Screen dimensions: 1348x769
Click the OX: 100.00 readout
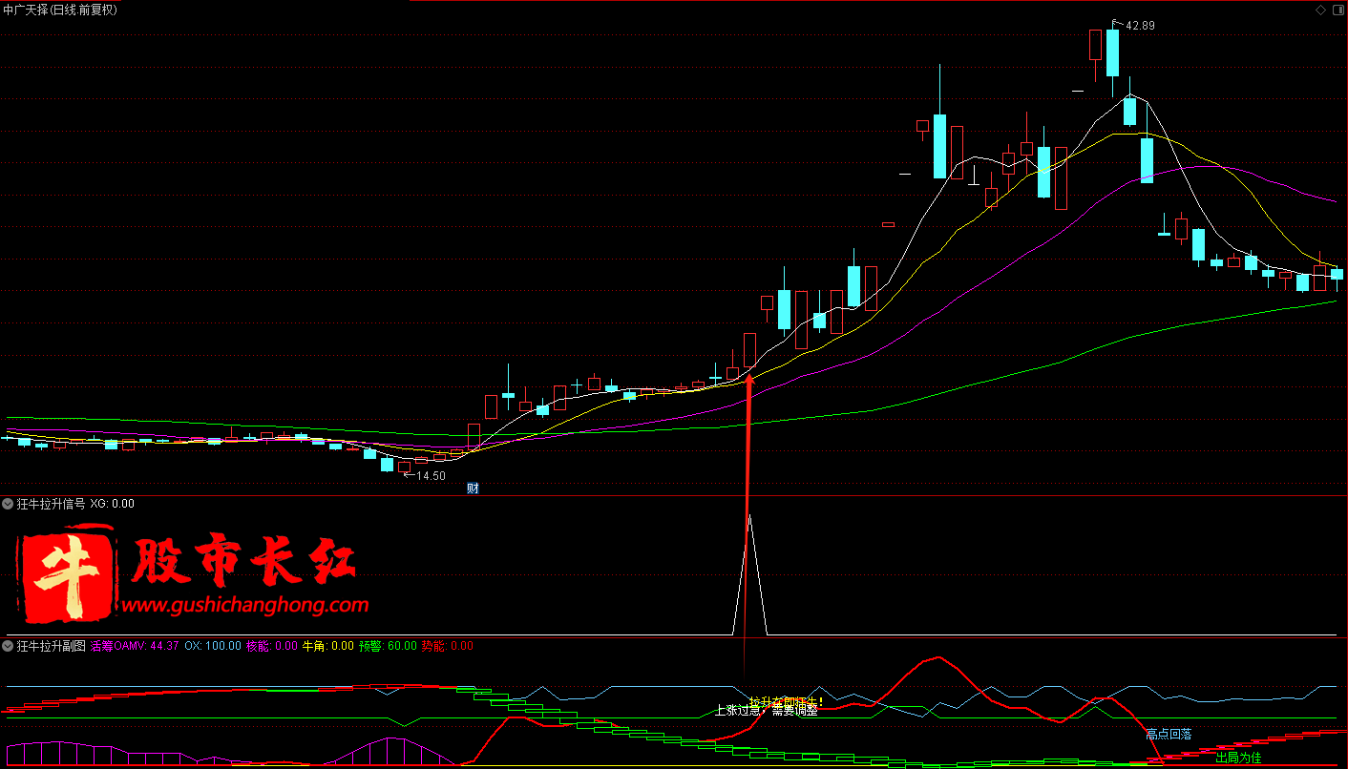pos(213,646)
